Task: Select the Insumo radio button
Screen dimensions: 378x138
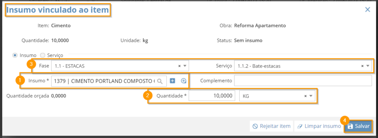Action: pyautogui.click(x=15, y=55)
